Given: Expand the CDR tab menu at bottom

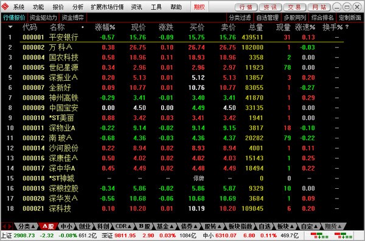Looking at the screenshot, I should click(x=130, y=226).
